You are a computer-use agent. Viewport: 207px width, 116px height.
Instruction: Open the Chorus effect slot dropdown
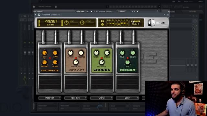click(x=102, y=98)
